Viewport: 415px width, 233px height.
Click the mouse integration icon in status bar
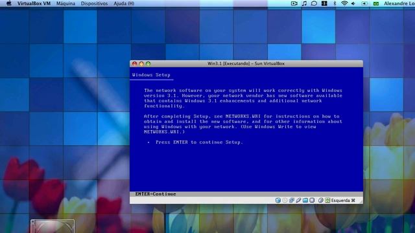(320, 200)
